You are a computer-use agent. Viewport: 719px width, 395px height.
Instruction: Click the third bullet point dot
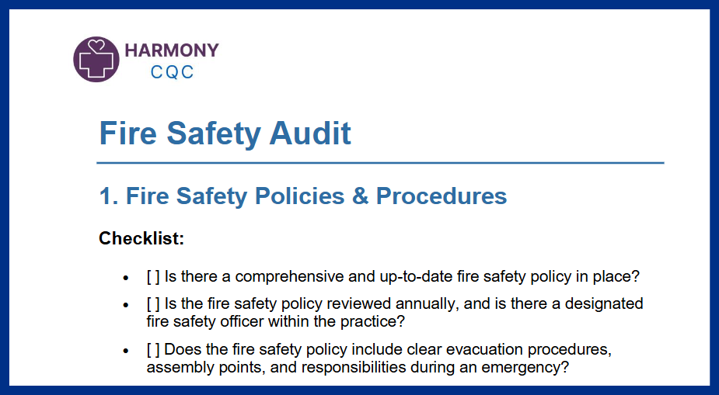(x=125, y=351)
